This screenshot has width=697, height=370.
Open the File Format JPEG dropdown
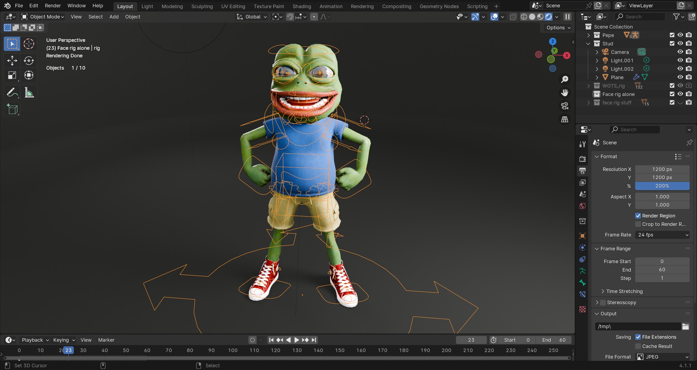(662, 357)
